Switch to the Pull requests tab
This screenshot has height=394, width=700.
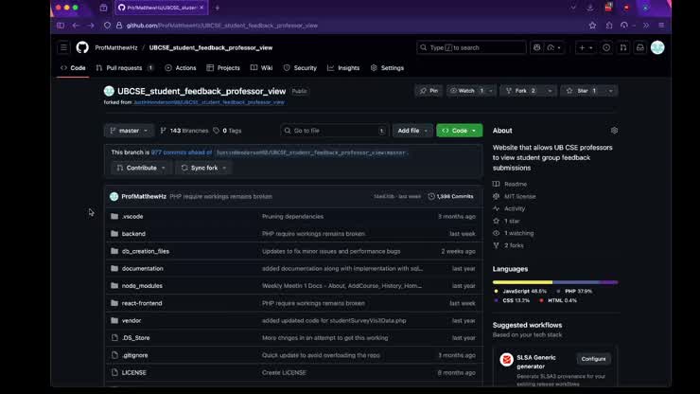pos(125,68)
